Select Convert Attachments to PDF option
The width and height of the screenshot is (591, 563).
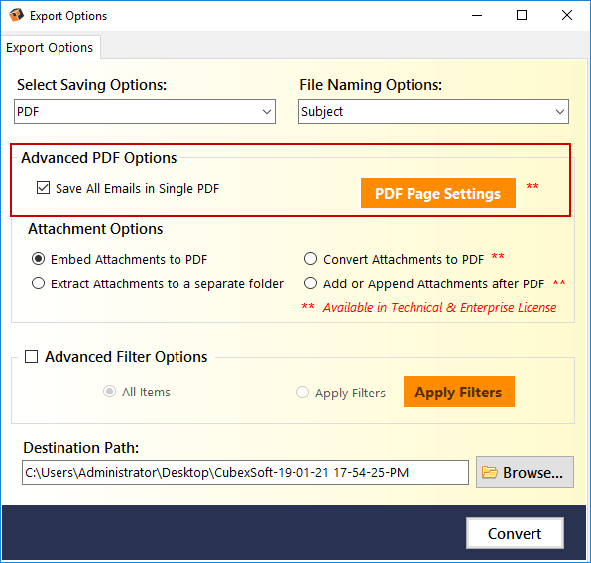[310, 259]
